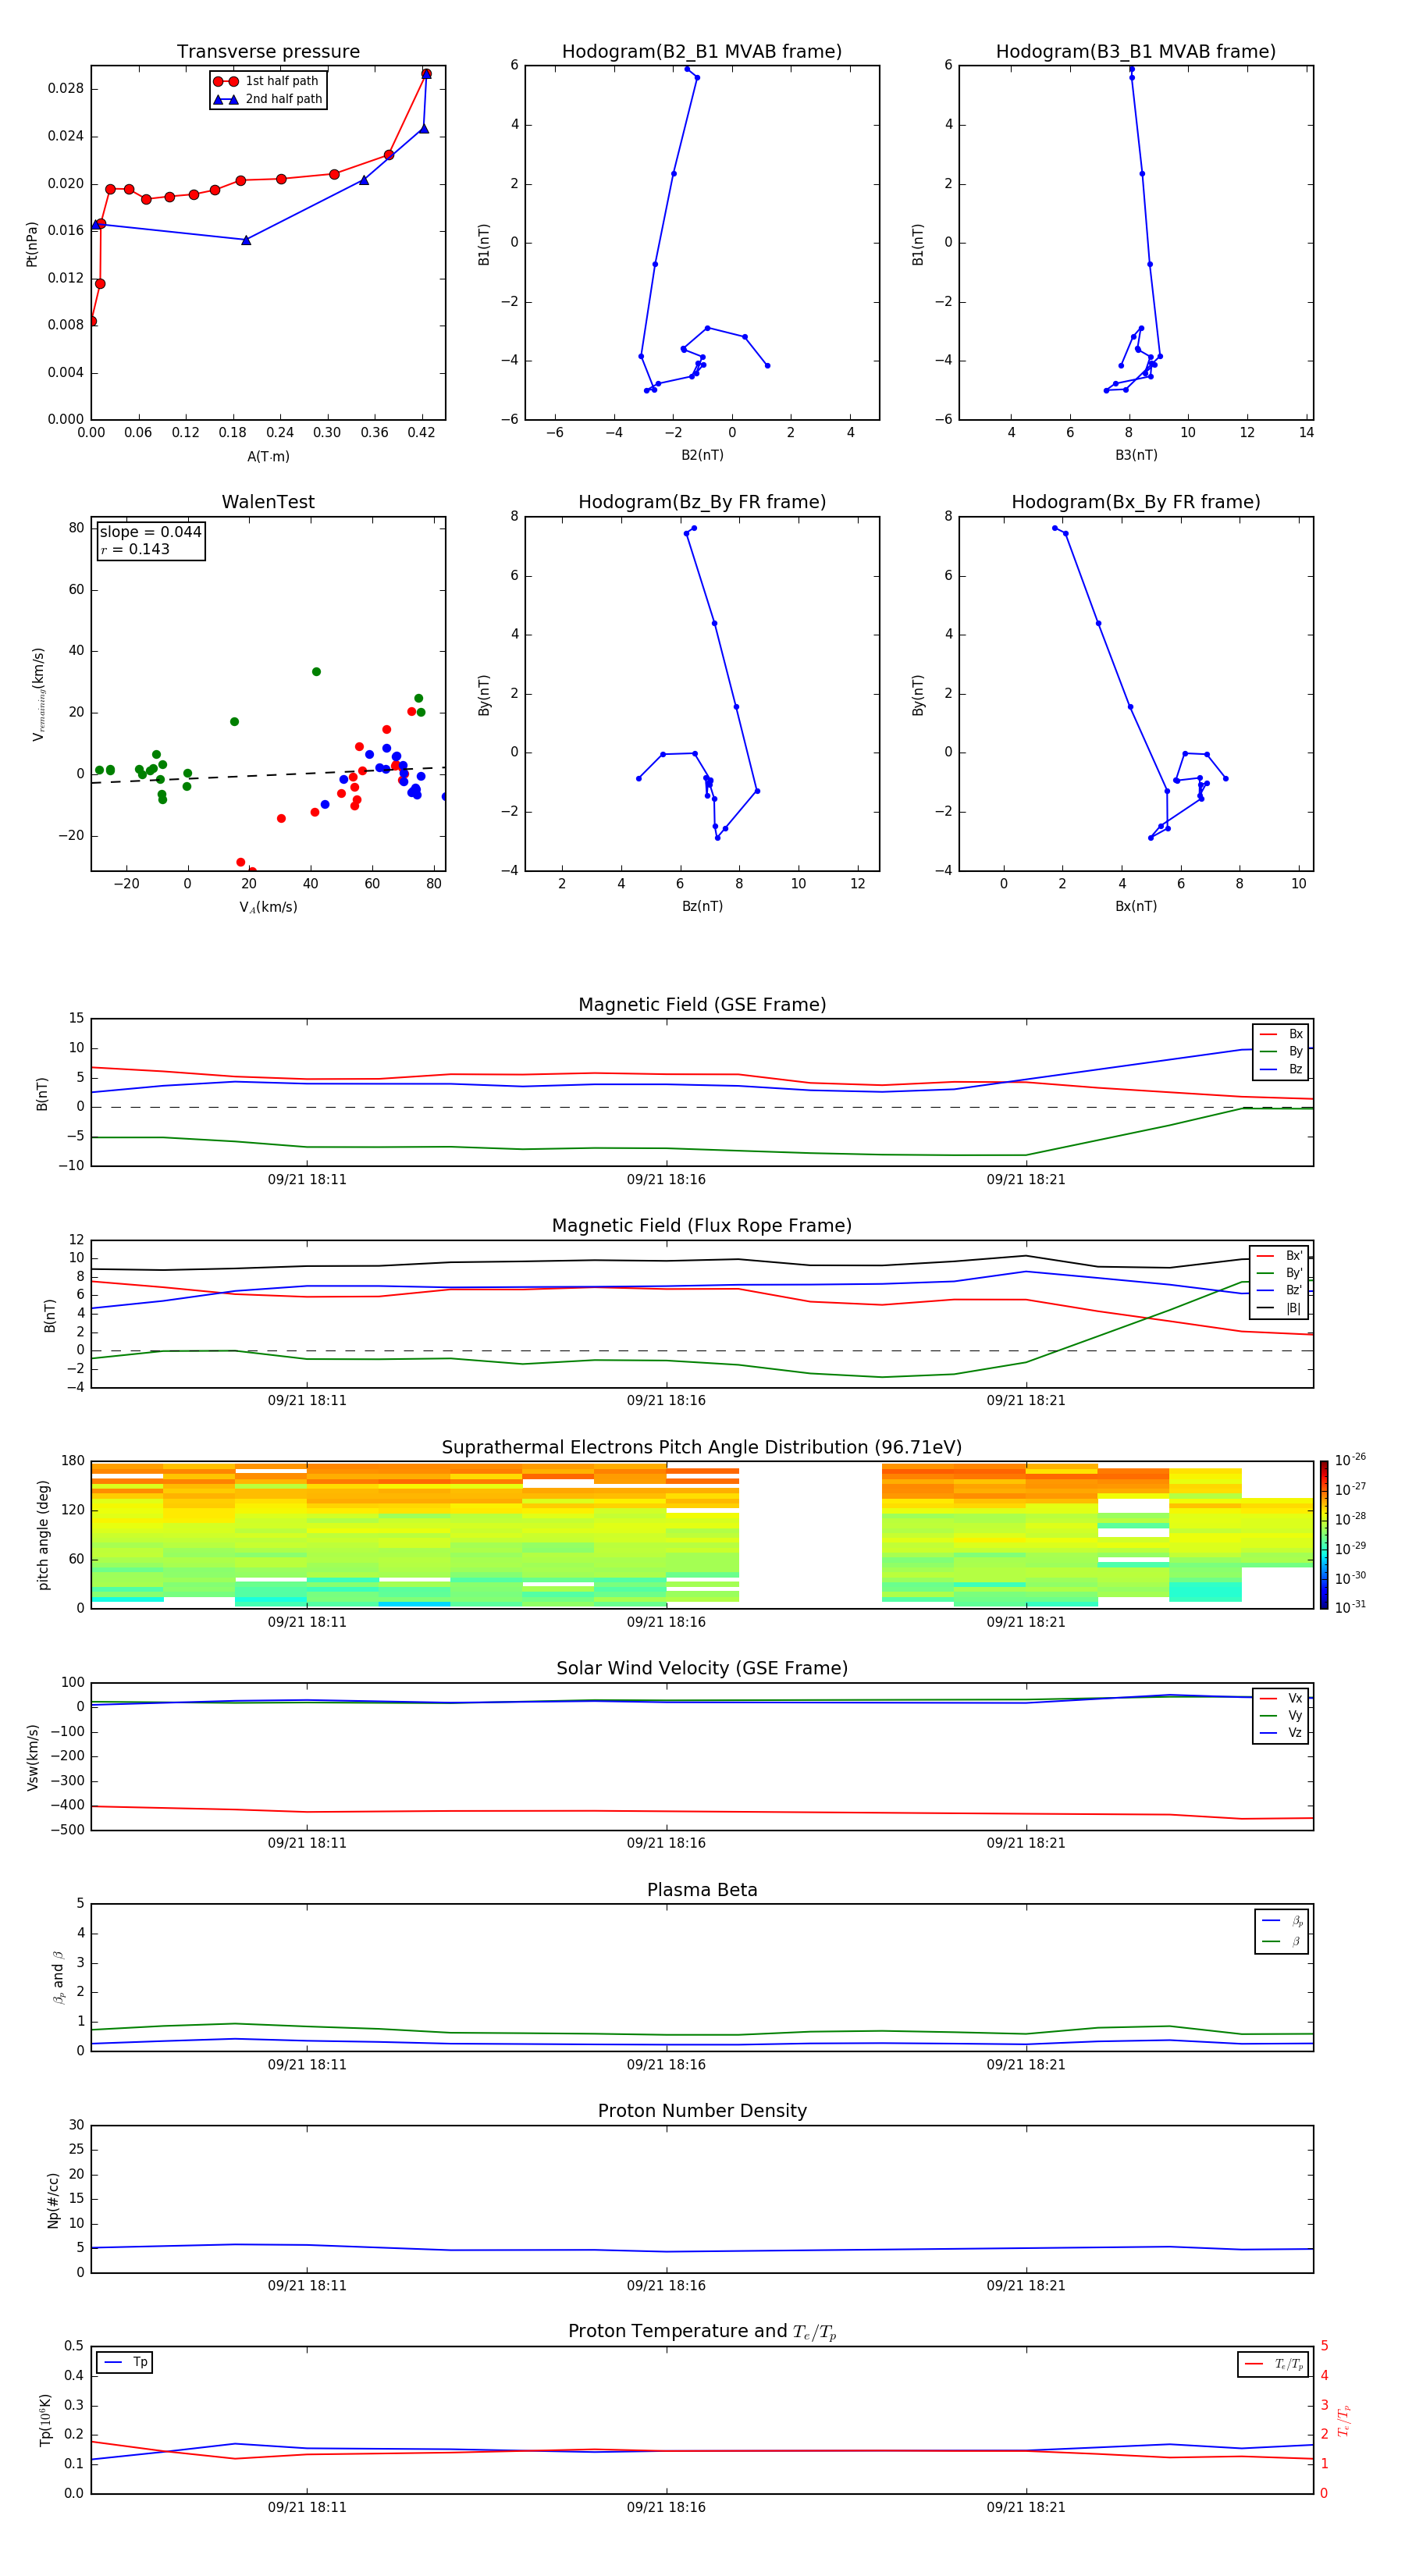Screen dimensions: 1405x2576
Task: Click the beta_p entry in Plasma Beta legend
Action: tap(1282, 1921)
